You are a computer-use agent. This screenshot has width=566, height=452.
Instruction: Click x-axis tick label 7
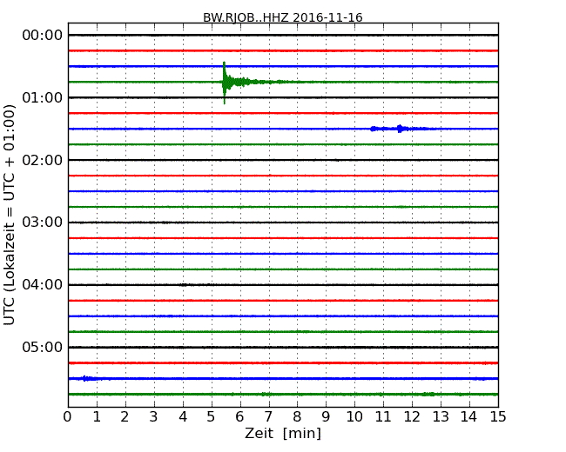268,417
